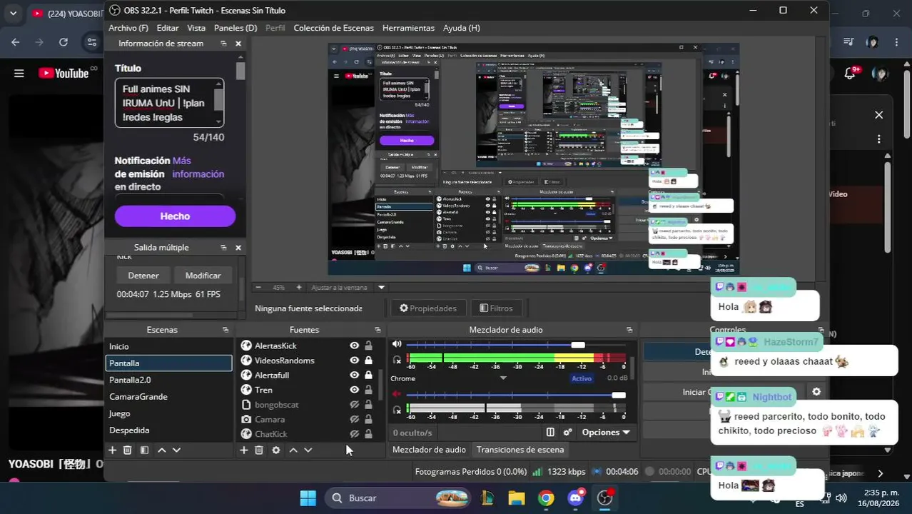Unmute the Chrome red speaker icon
The width and height of the screenshot is (912, 514).
click(x=397, y=395)
